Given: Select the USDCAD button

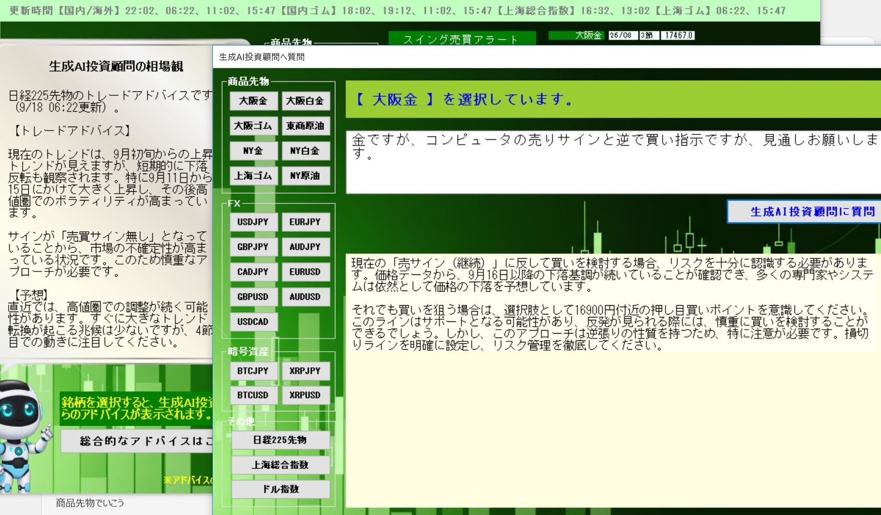Looking at the screenshot, I should tap(253, 322).
